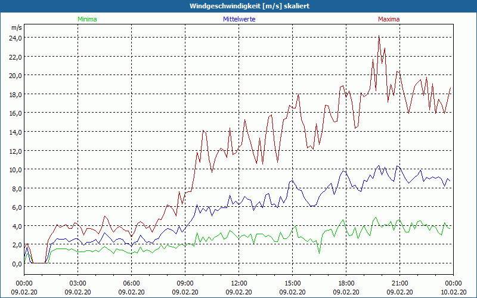The height and width of the screenshot is (298, 477).
Task: Select the 09:00 time axis label
Action: coord(185,283)
